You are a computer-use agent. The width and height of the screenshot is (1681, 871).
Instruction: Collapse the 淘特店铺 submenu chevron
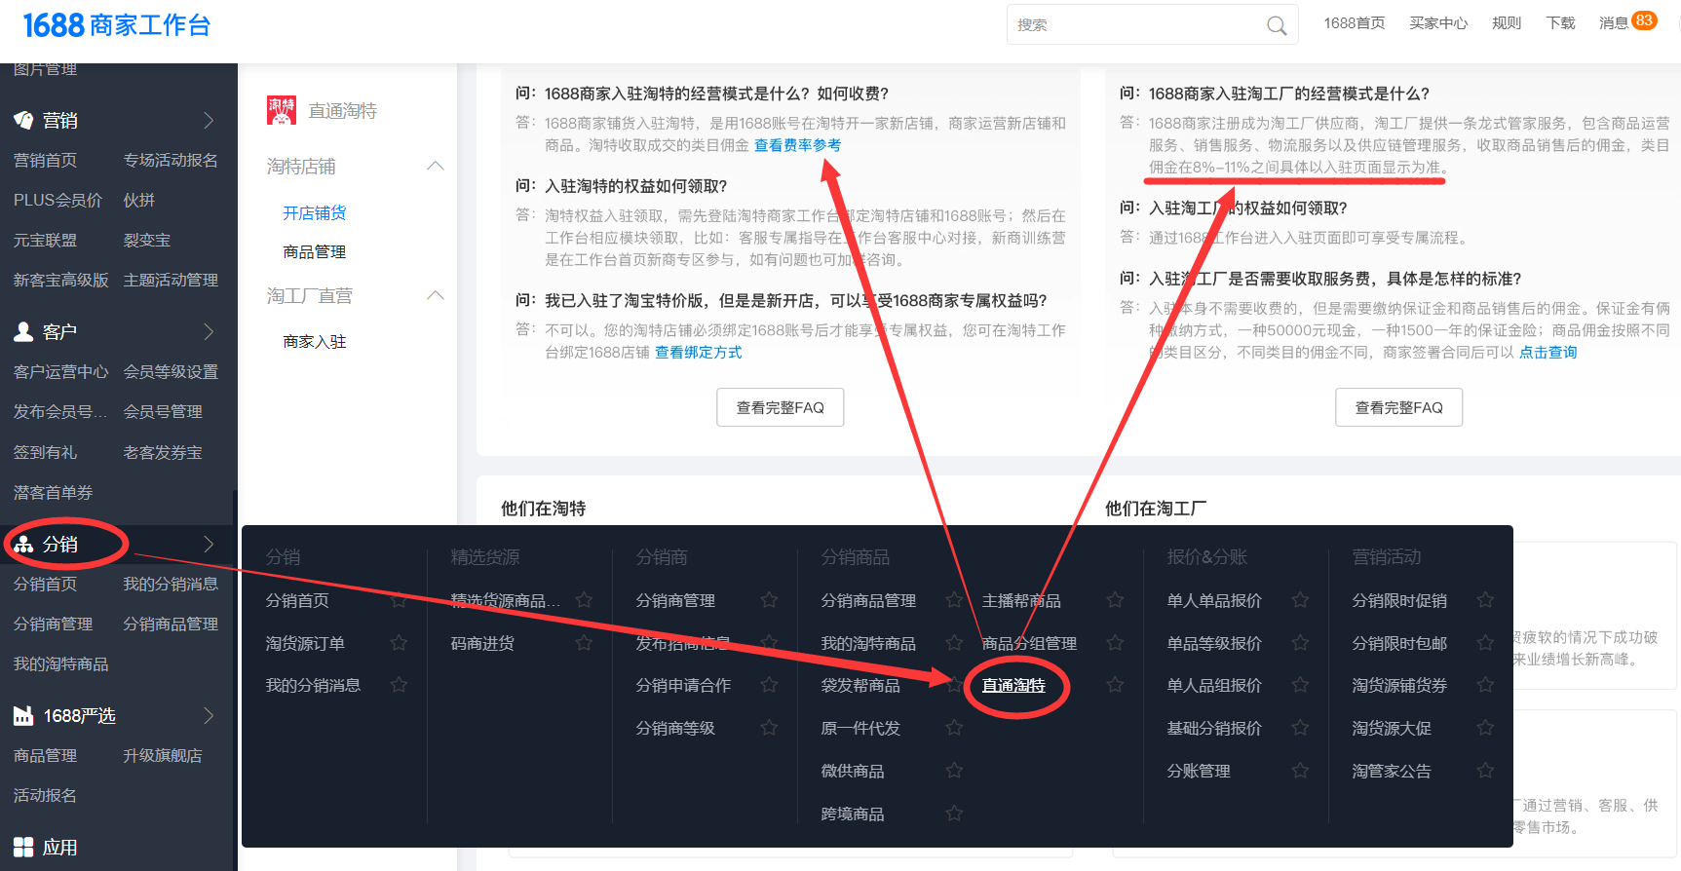tap(436, 167)
